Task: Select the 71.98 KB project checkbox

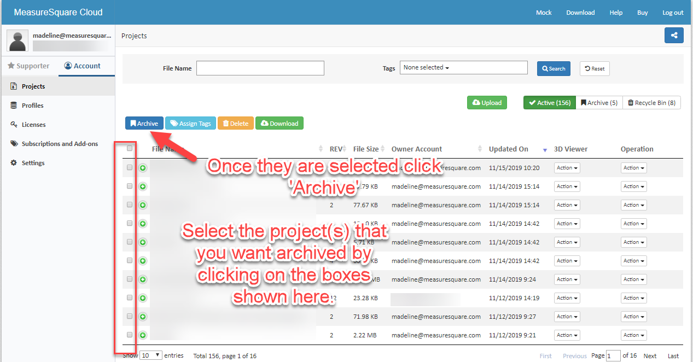Action: [130, 316]
